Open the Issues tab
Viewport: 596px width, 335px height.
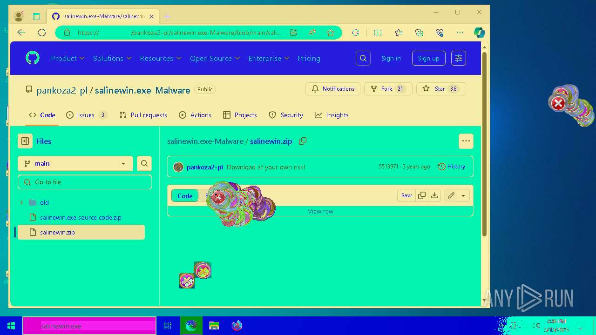click(87, 115)
